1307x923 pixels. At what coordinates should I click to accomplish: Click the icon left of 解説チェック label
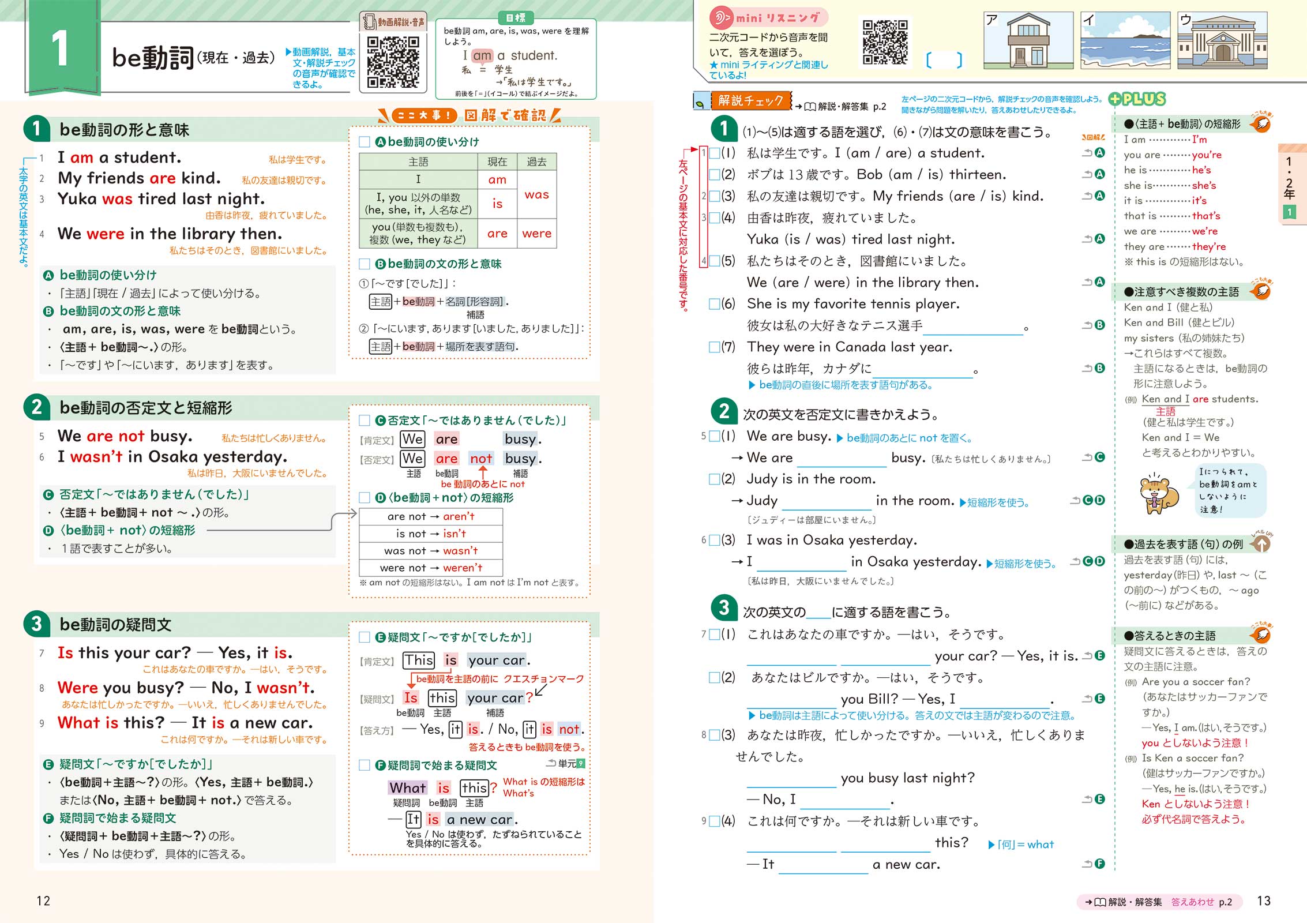click(701, 102)
